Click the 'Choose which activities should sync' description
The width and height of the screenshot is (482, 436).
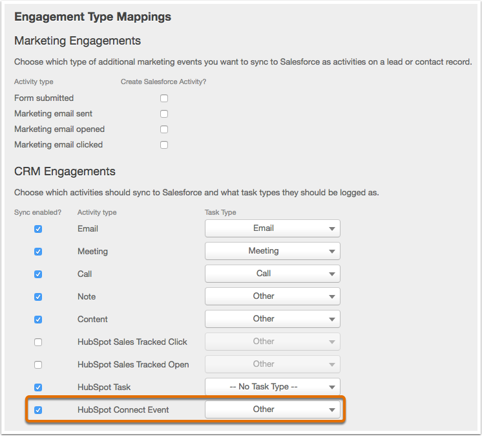196,193
